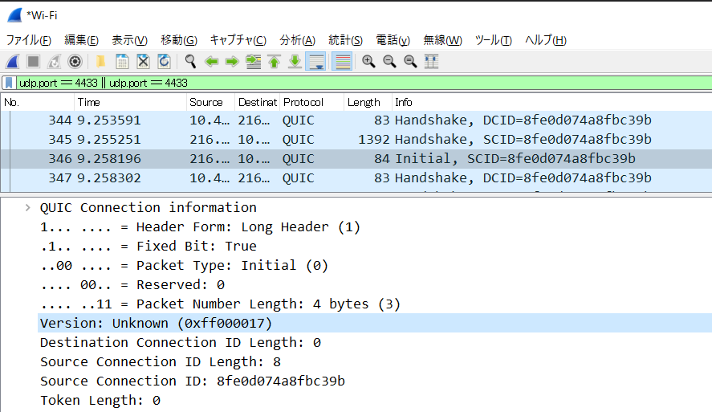Open the 統計(S) menu
The width and height of the screenshot is (712, 412).
pos(345,40)
